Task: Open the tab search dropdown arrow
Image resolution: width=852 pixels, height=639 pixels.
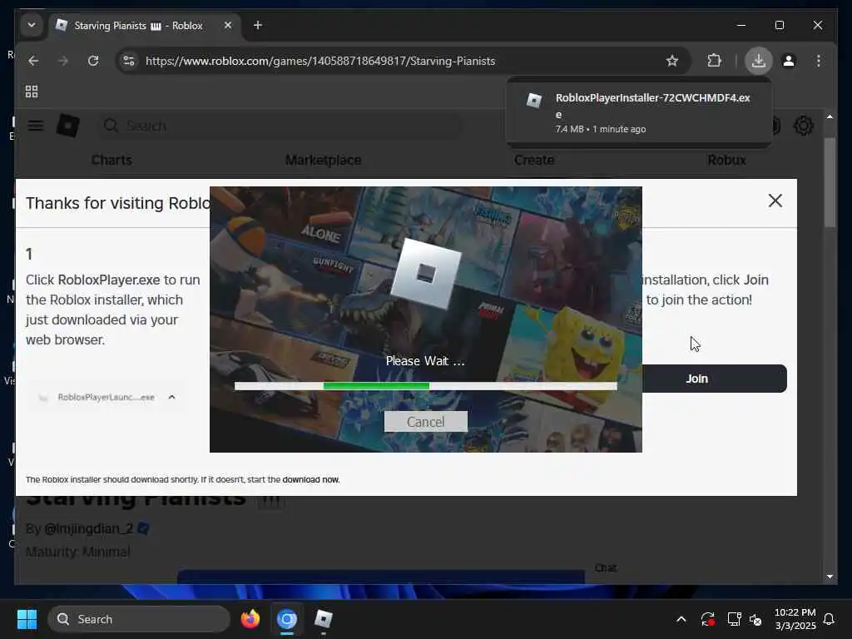Action: pyautogui.click(x=32, y=25)
